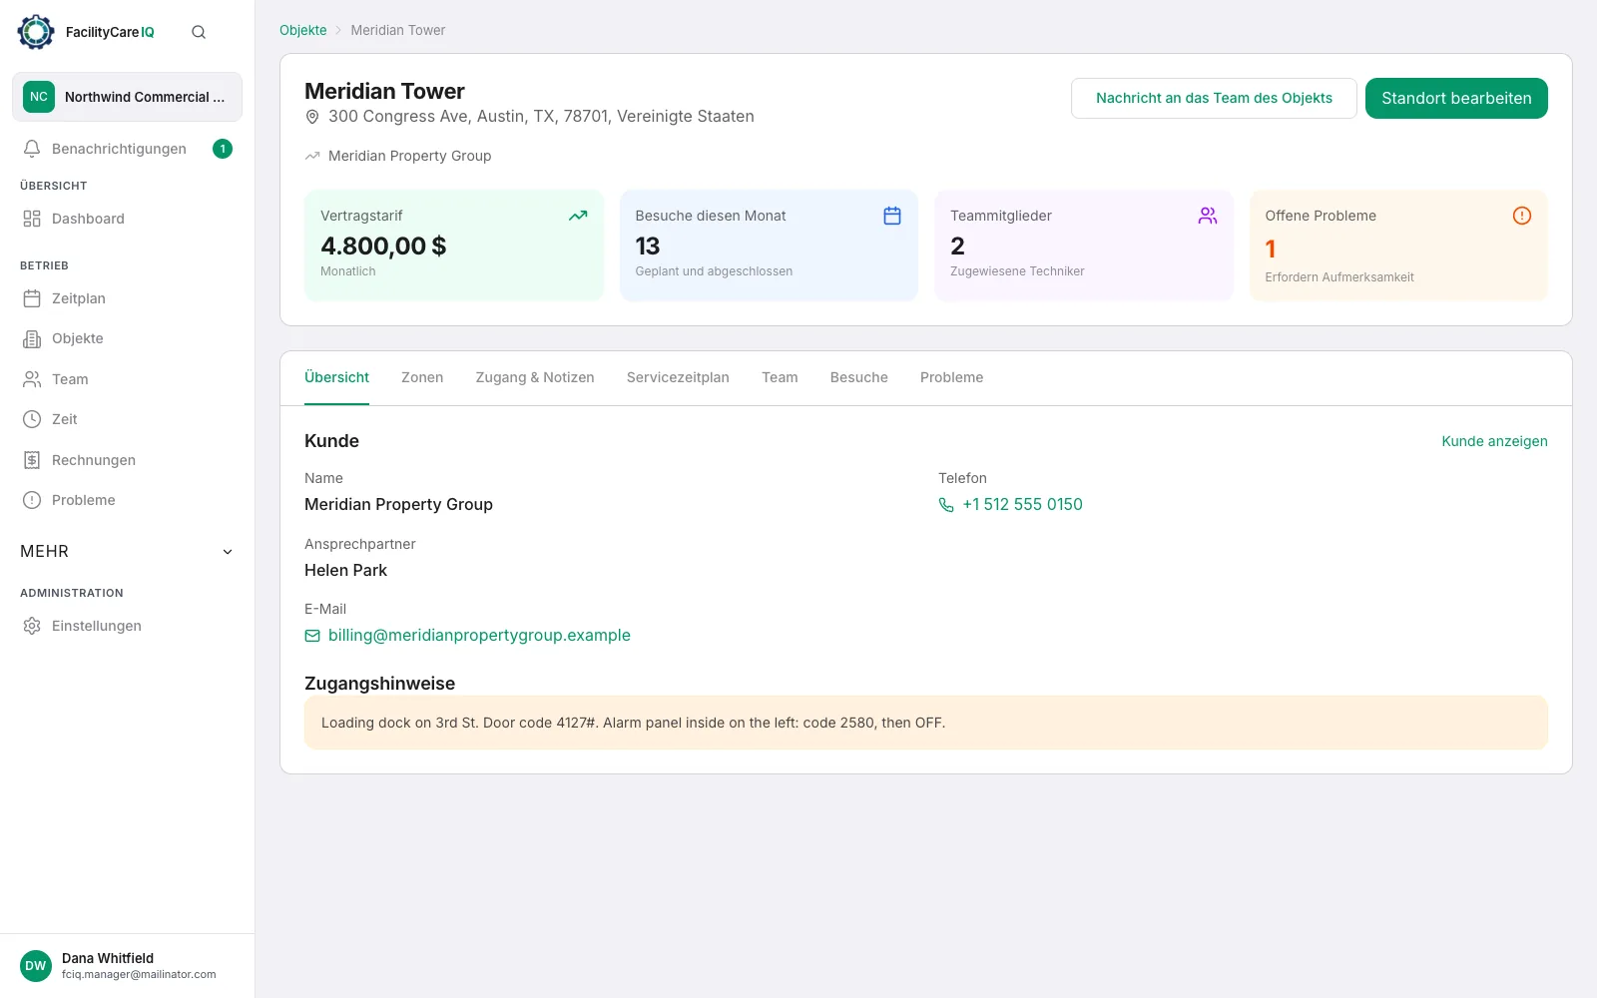Click the Meridian Property Group link under address
This screenshot has width=1597, height=998.
(409, 156)
